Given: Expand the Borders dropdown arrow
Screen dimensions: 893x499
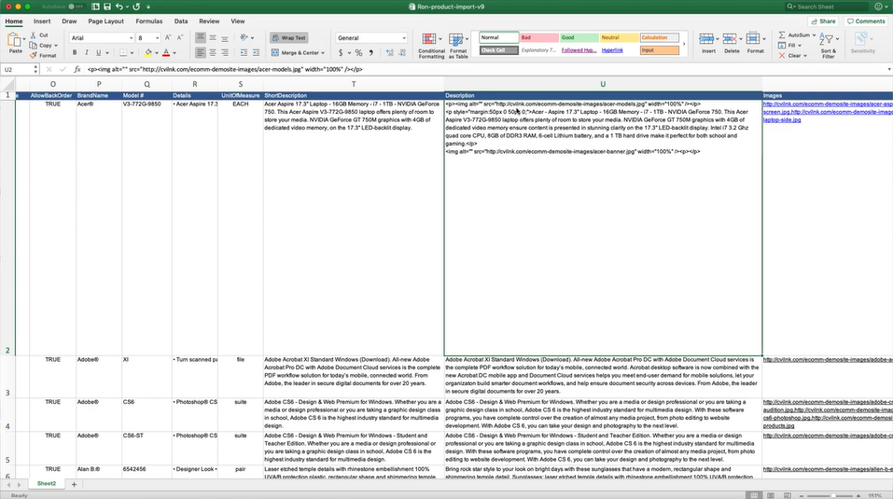Looking at the screenshot, I should coord(132,53).
